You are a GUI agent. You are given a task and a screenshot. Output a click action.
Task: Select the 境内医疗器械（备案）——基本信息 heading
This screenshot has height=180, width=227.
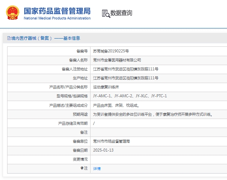tap(46, 38)
